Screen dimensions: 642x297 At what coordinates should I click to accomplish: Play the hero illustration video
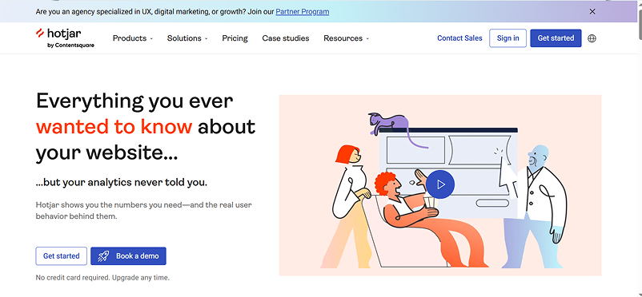[440, 184]
